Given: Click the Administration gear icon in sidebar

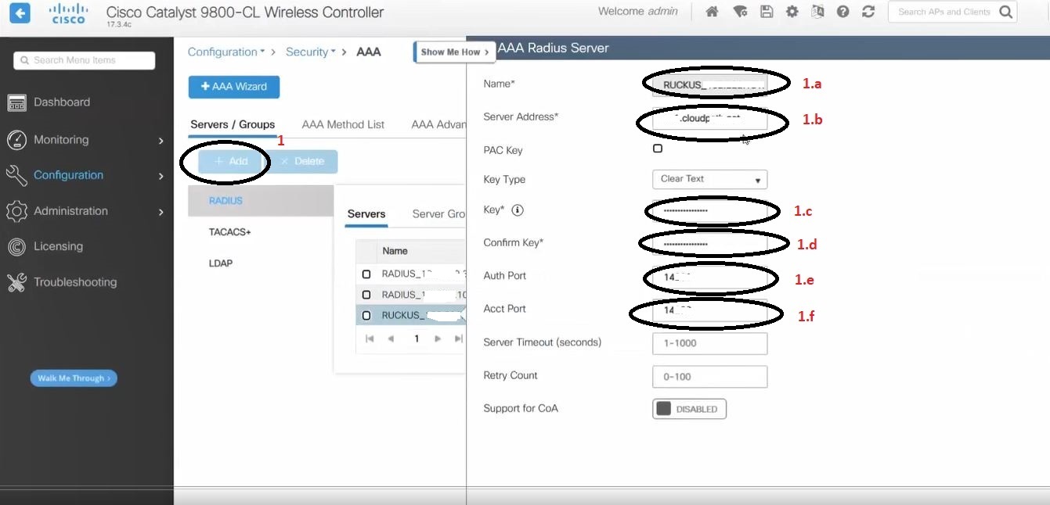Looking at the screenshot, I should pyautogui.click(x=17, y=211).
